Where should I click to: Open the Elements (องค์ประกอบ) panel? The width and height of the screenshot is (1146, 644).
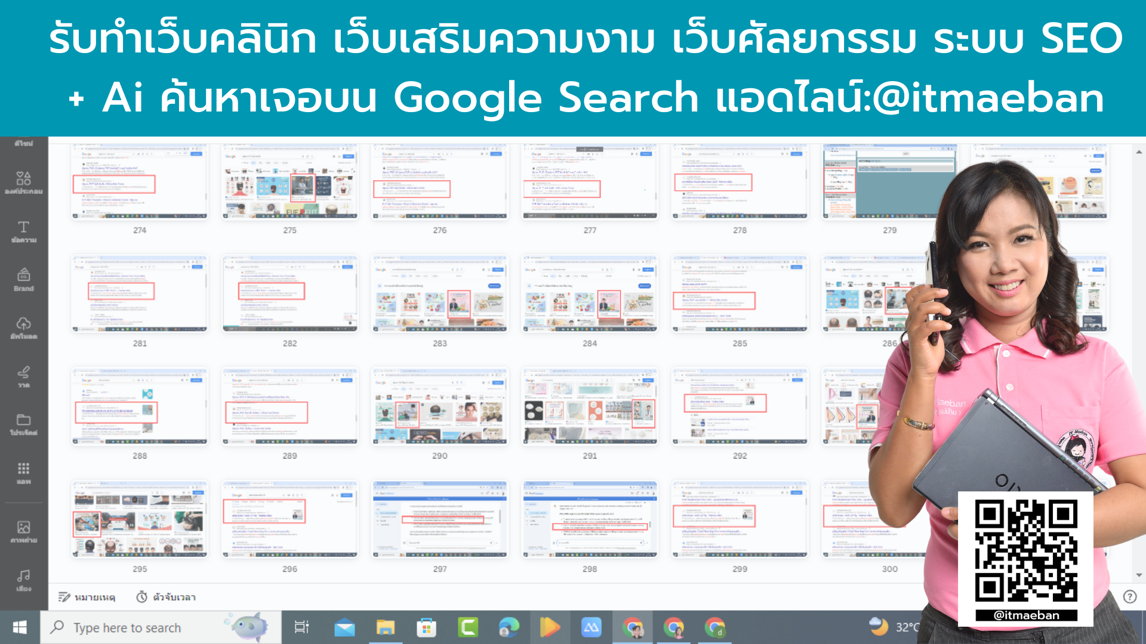click(x=23, y=183)
